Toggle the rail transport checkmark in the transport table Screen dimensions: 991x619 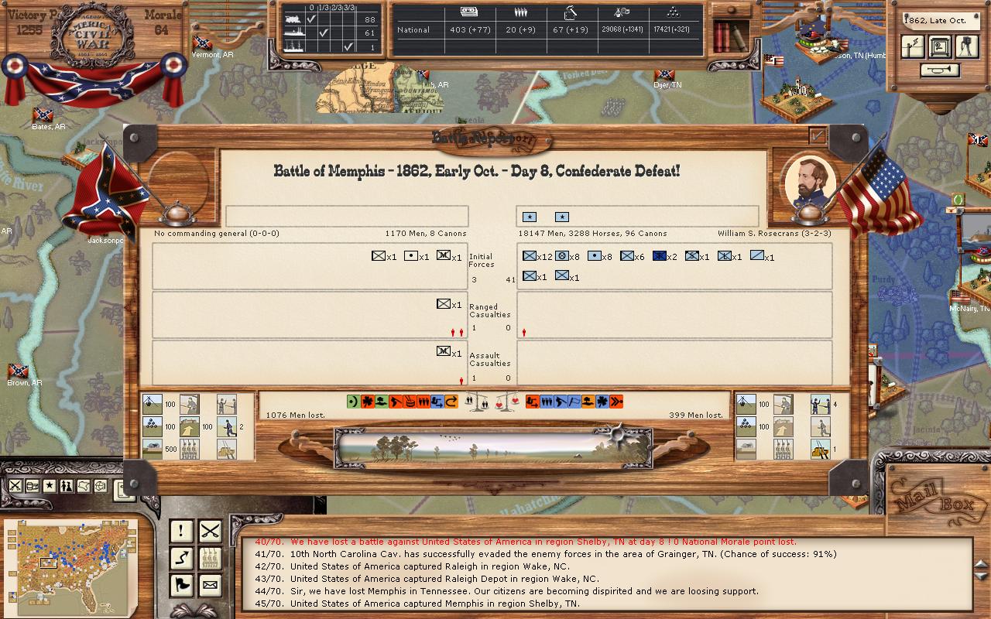pos(310,19)
